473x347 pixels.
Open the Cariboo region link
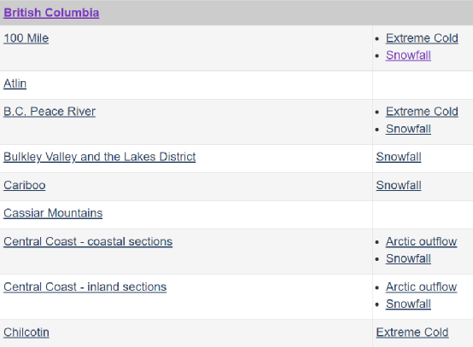[x=25, y=185]
